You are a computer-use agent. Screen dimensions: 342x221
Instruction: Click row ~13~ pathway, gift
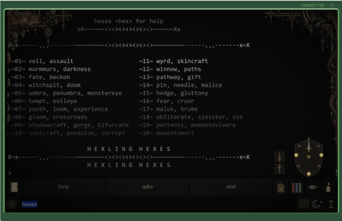[x=170, y=77]
